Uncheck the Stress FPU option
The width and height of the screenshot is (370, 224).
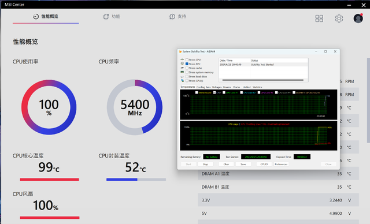[187, 64]
